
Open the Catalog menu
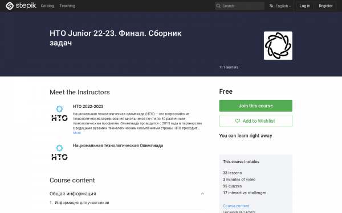click(x=47, y=6)
